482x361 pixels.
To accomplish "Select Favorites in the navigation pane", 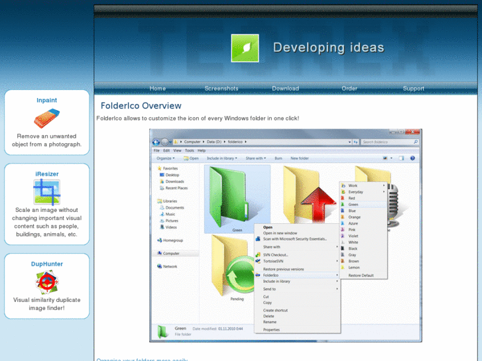I will (x=168, y=168).
